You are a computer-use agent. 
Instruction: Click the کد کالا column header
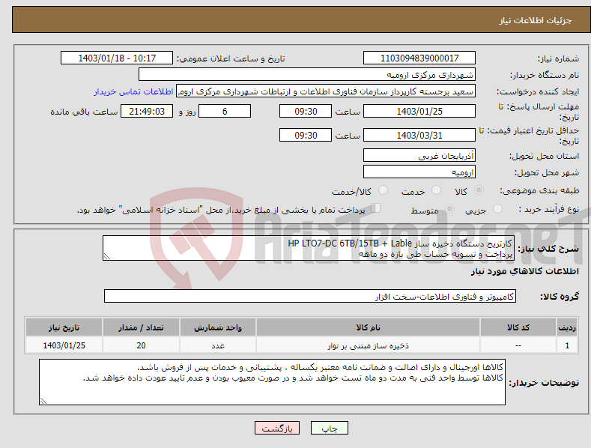[x=518, y=327]
